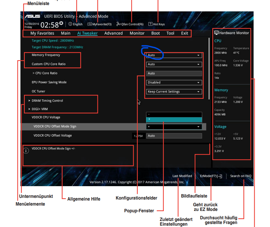
Task: Click the Hardware Monitor title
Action: pos(234,33)
